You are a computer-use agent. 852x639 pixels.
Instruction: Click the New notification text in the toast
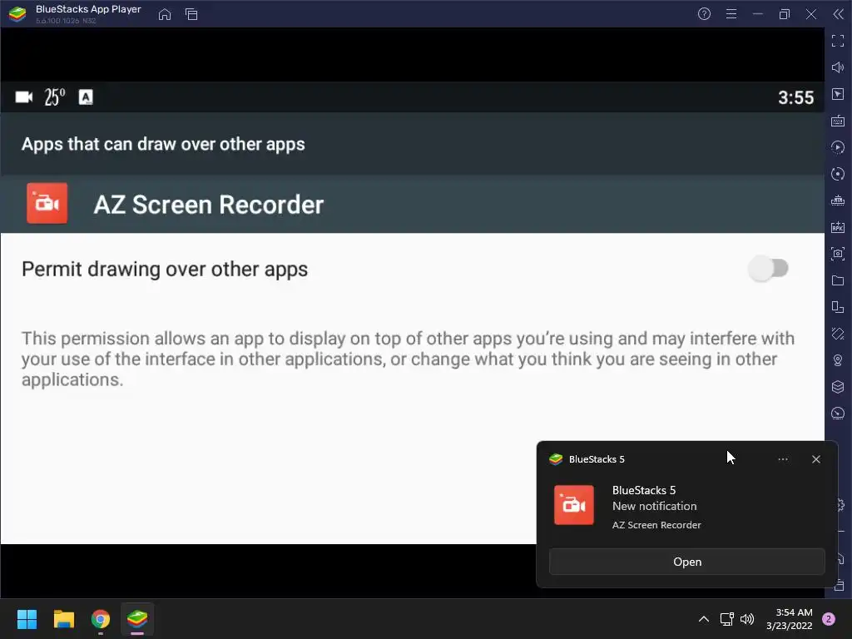tap(654, 506)
